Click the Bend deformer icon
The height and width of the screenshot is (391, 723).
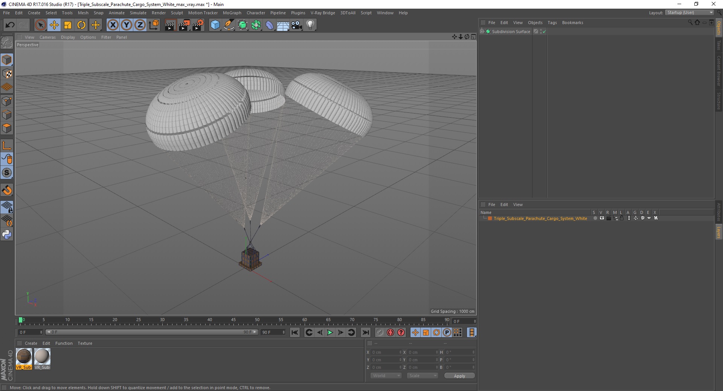click(270, 25)
